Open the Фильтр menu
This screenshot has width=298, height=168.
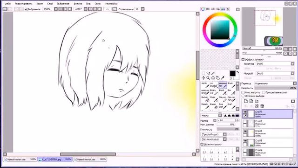pyautogui.click(x=78, y=4)
